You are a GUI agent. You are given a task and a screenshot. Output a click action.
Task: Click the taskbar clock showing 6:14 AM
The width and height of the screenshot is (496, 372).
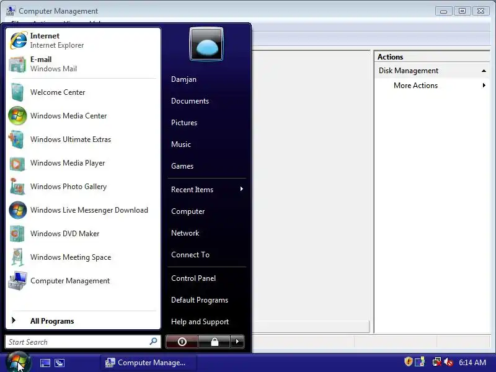pyautogui.click(x=472, y=363)
